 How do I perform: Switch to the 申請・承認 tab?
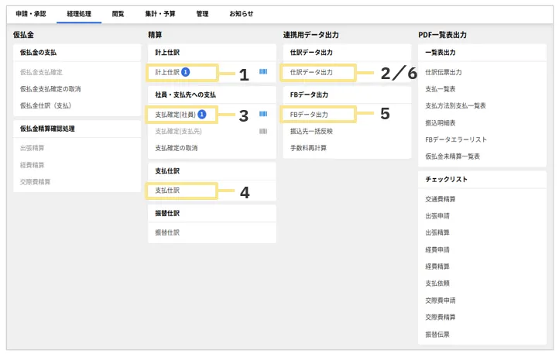[32, 14]
